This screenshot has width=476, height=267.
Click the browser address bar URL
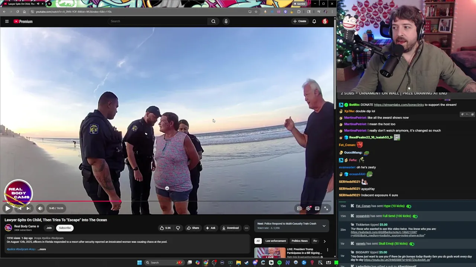pos(74,11)
